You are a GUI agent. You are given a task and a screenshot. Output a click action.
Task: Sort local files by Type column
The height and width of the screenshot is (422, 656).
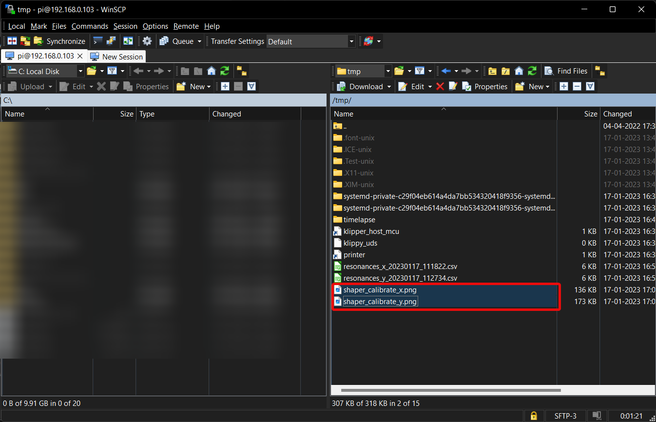click(173, 114)
